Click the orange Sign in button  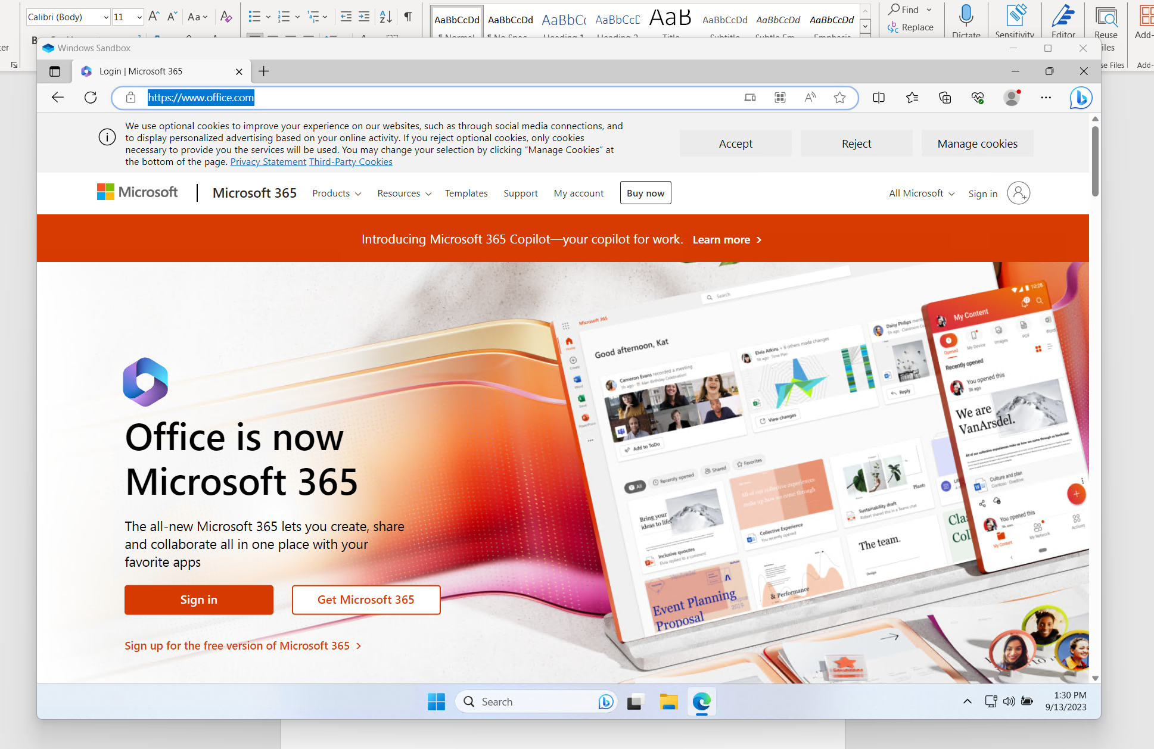199,600
